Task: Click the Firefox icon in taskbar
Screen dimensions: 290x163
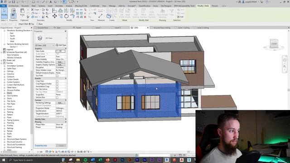Action: 107,160
